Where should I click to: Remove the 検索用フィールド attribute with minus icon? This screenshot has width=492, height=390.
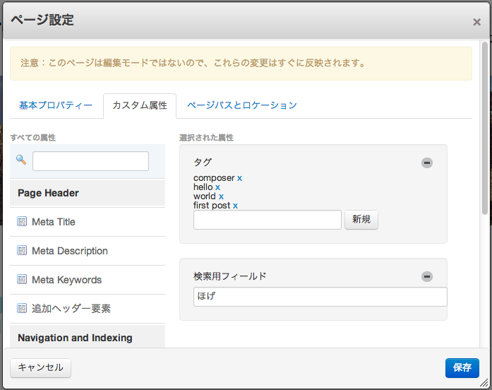point(426,276)
